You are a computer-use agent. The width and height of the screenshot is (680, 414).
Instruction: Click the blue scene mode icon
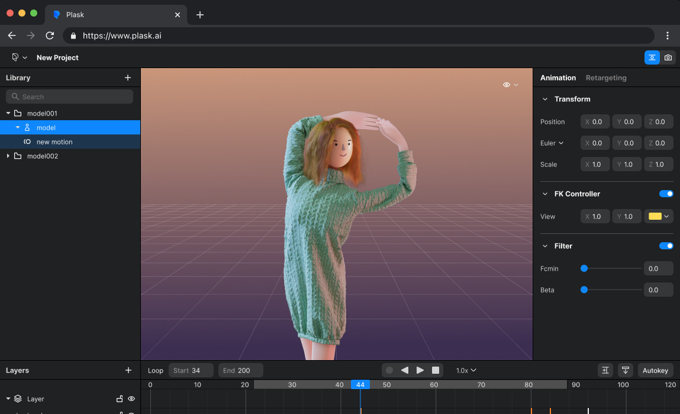(652, 57)
